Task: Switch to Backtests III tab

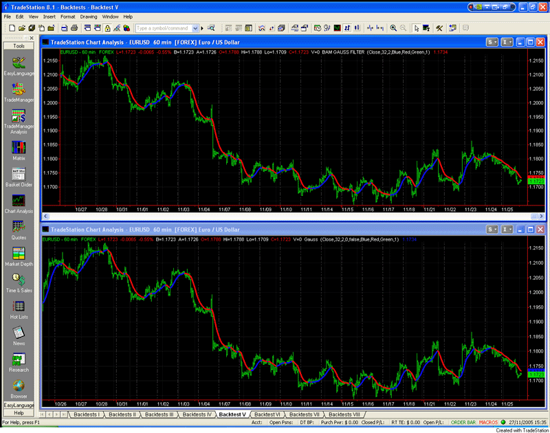Action: coord(159,414)
